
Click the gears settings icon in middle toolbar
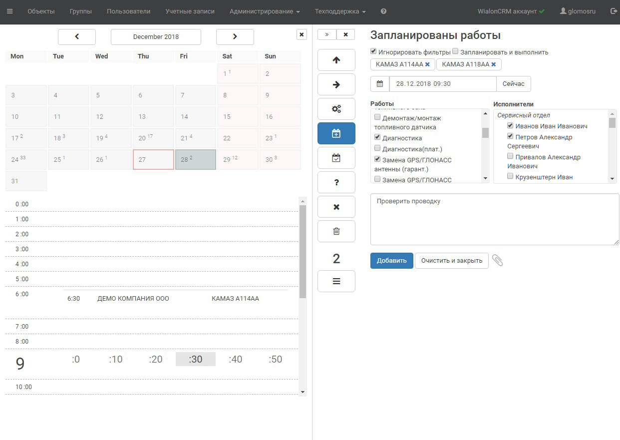point(336,109)
